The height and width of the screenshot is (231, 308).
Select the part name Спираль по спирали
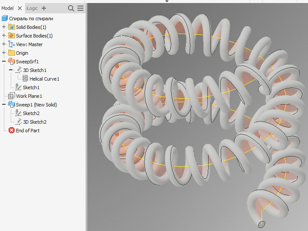[31, 19]
